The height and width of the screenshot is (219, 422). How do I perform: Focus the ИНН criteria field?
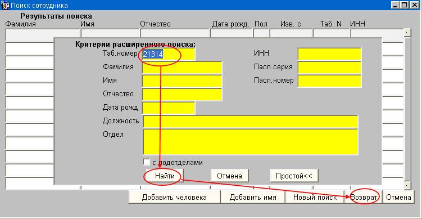point(329,54)
